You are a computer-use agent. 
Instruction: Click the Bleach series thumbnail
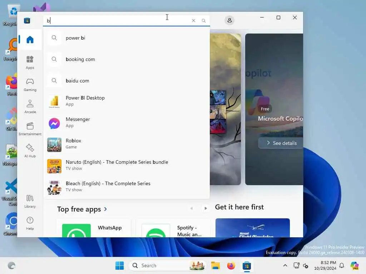click(54, 188)
